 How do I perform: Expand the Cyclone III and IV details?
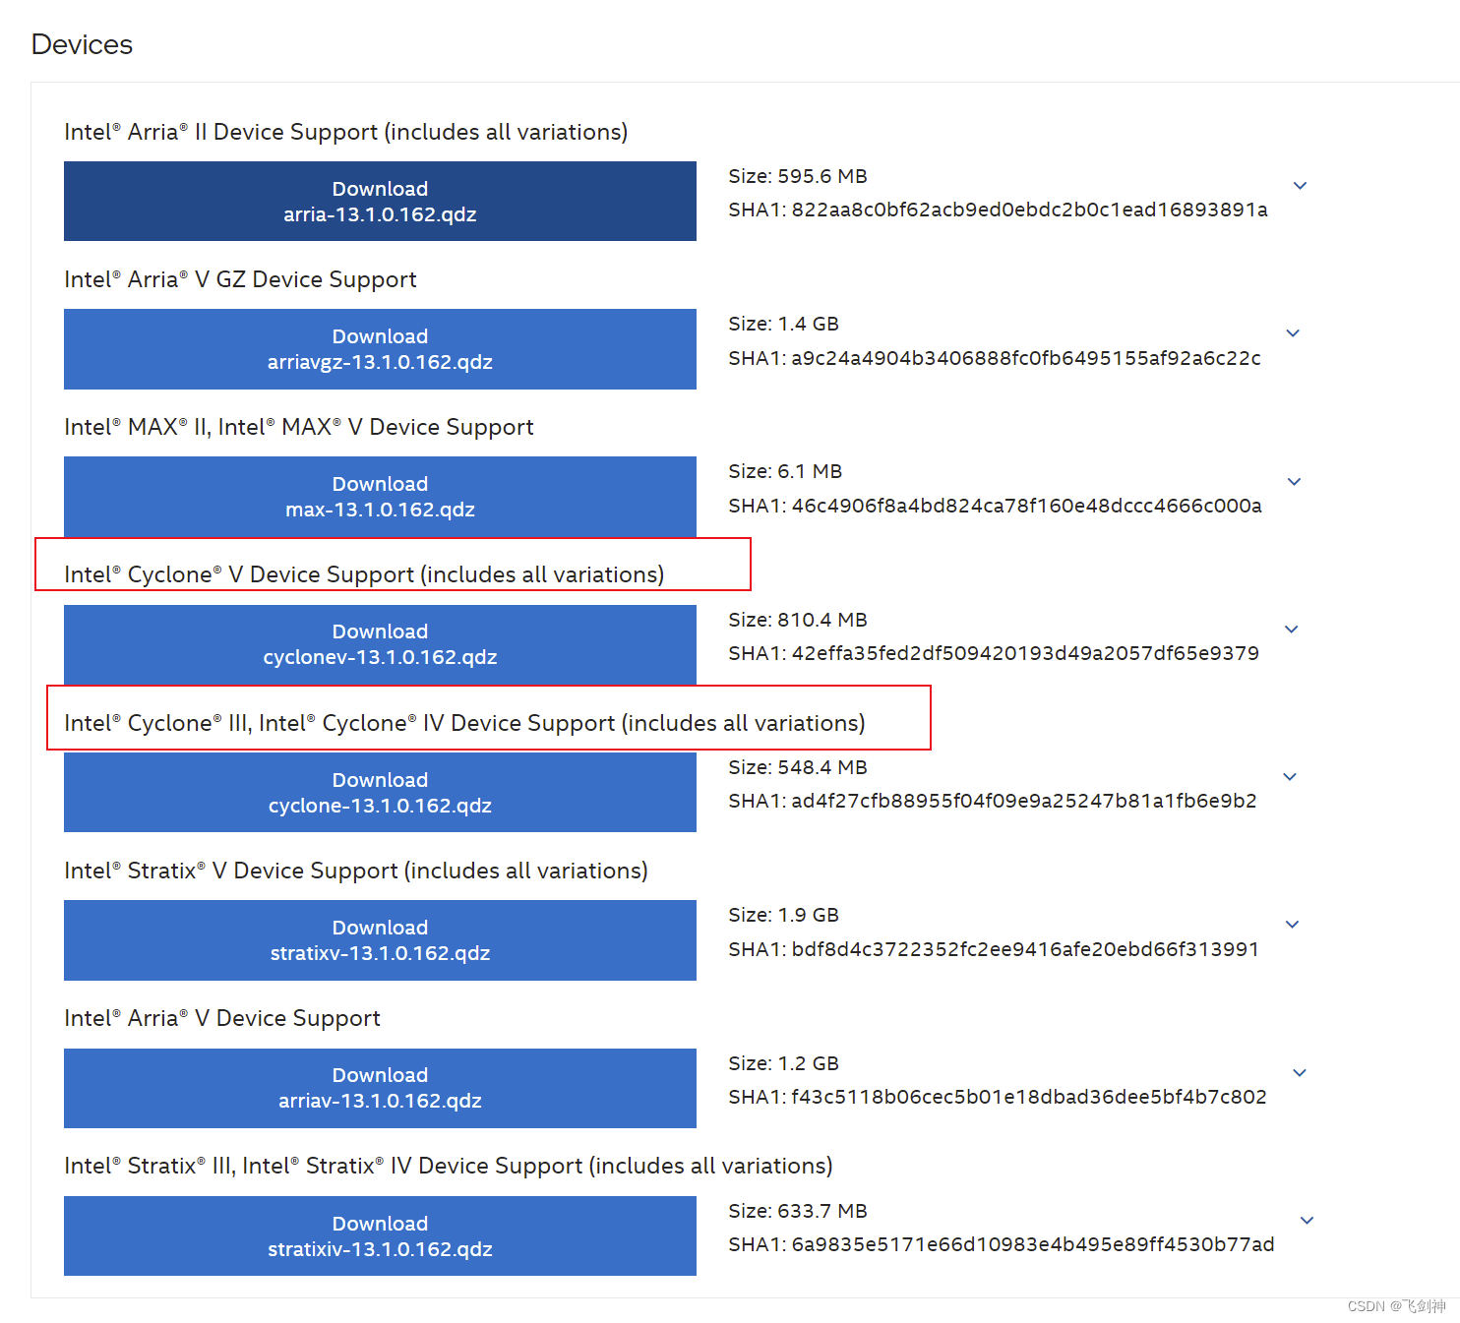tap(1290, 776)
